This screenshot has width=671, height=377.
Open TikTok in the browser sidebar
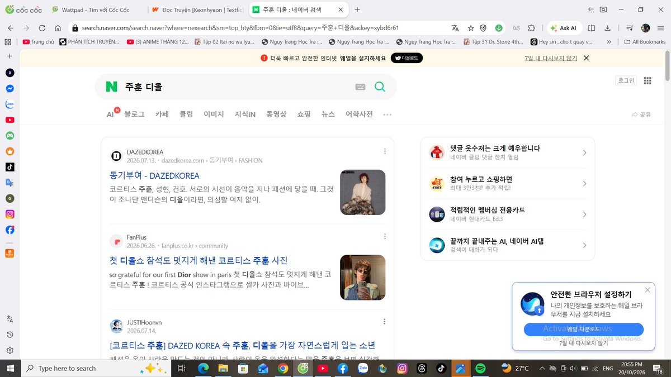[x=10, y=167]
